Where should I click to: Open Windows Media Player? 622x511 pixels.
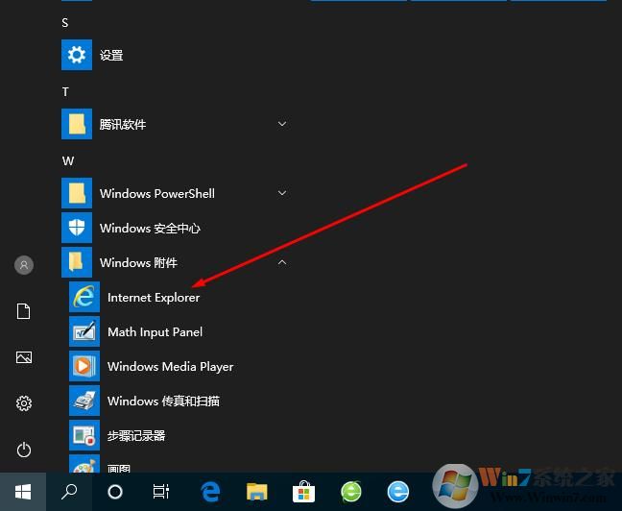[x=170, y=367]
